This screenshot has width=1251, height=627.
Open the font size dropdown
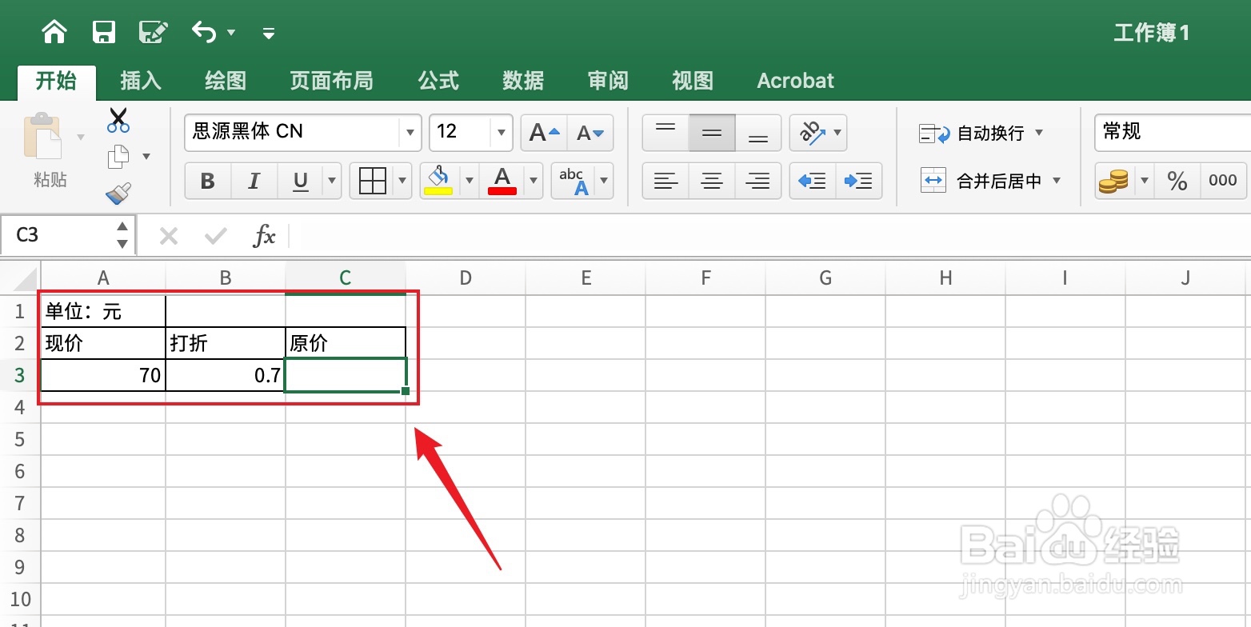[502, 133]
